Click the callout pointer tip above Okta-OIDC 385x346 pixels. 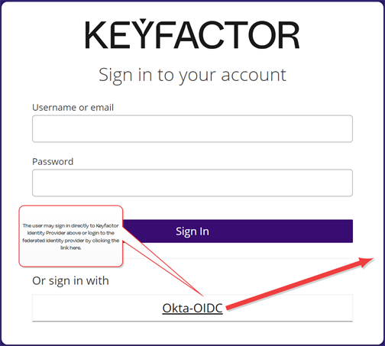(202, 295)
